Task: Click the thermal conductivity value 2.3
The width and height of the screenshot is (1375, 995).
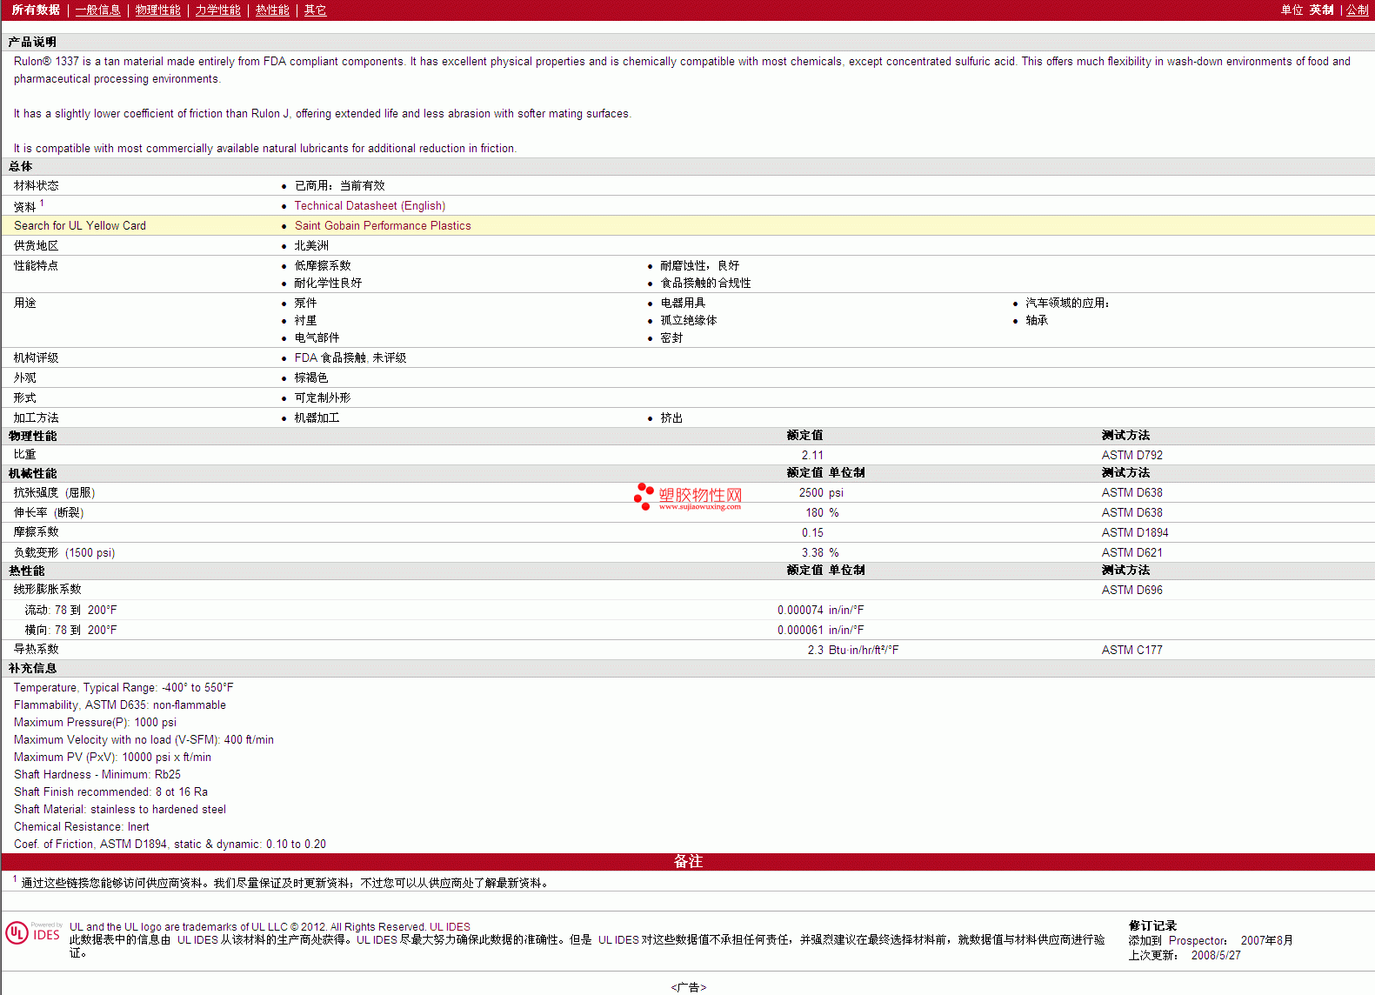Action: (815, 651)
